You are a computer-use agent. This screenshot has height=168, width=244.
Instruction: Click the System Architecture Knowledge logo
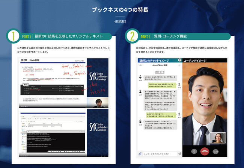coord(97,75)
